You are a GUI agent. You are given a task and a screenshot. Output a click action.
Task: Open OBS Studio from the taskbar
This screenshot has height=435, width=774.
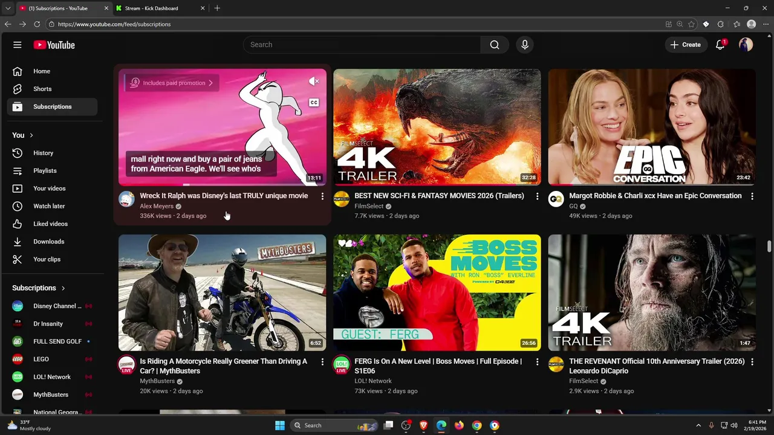pyautogui.click(x=406, y=425)
